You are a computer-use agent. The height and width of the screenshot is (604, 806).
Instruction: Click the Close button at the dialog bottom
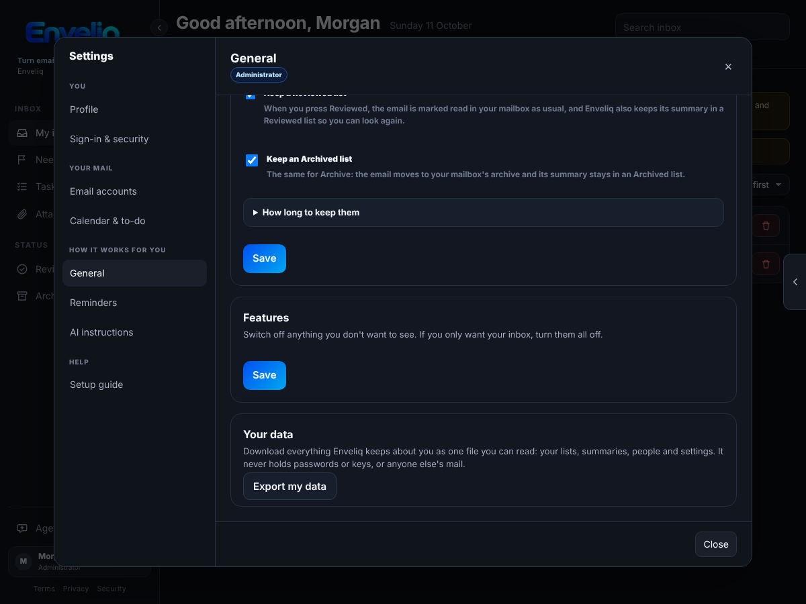(716, 544)
